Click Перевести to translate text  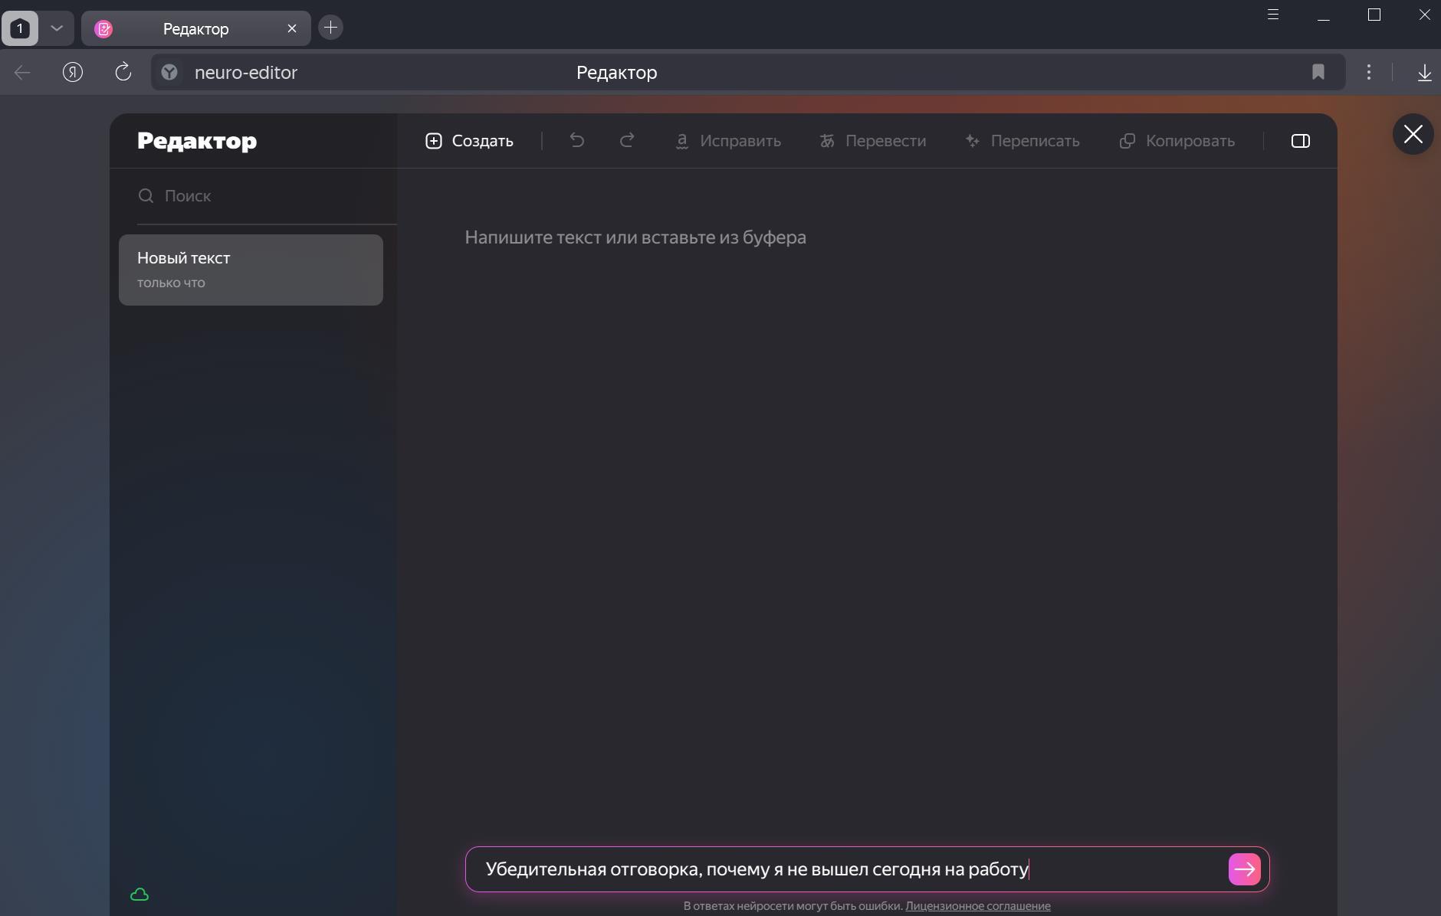(872, 141)
